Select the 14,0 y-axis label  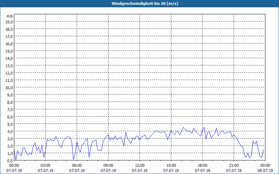point(9,58)
